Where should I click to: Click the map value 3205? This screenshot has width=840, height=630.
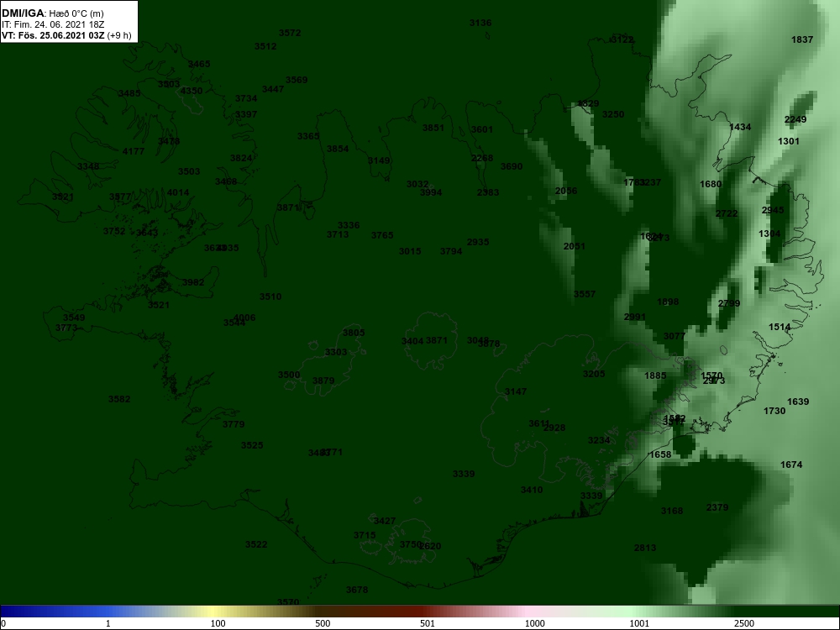click(594, 374)
